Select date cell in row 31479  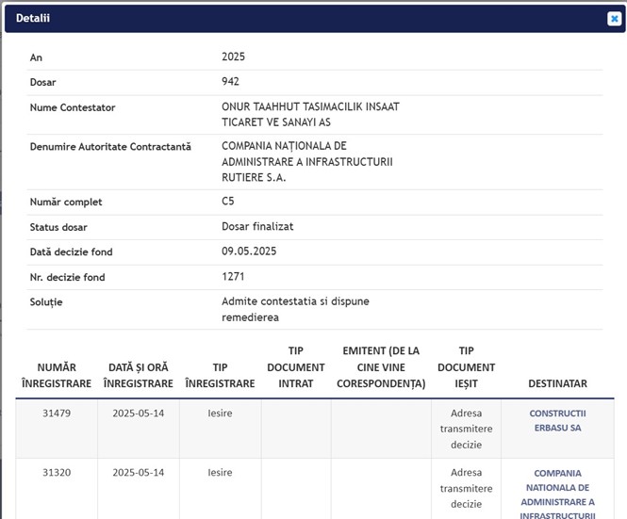[x=138, y=414]
